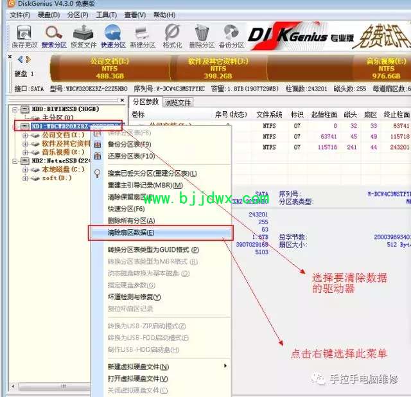Choose 快速分区(F6) from context menu

pos(161,209)
